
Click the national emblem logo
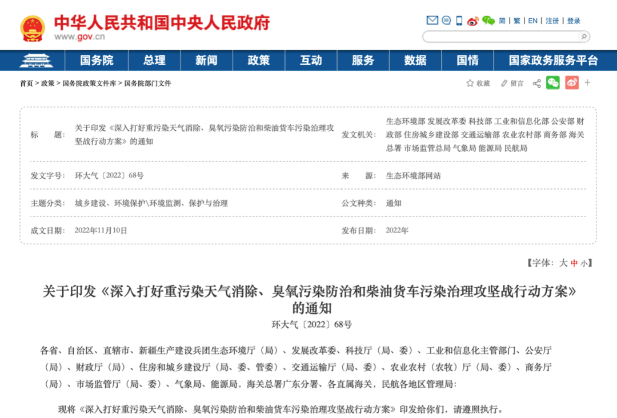33,28
